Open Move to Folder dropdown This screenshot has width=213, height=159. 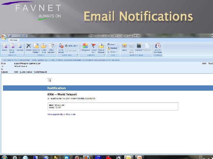click(x=36, y=48)
